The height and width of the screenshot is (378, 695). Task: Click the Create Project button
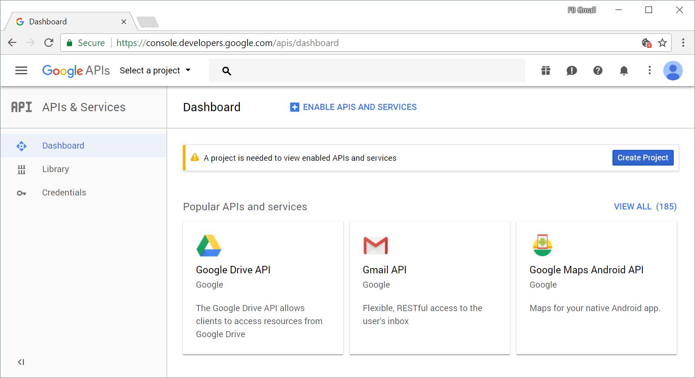pyautogui.click(x=643, y=158)
